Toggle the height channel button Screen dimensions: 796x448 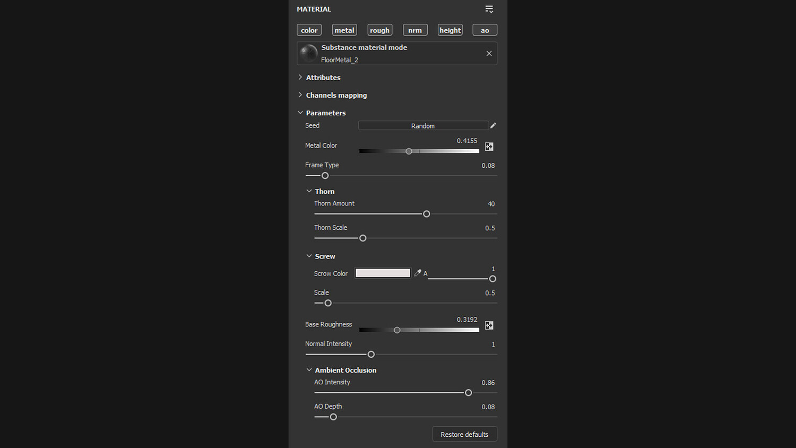point(450,30)
